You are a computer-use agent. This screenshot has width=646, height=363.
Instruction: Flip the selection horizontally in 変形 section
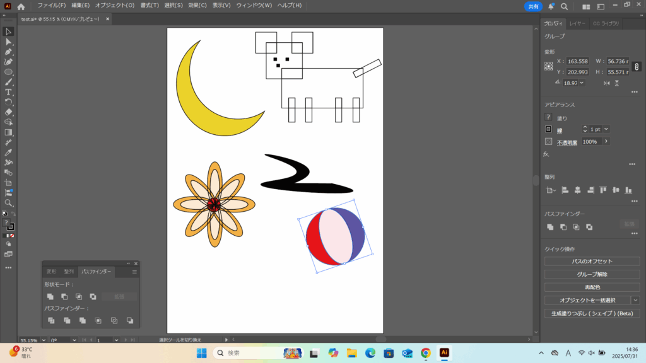(605, 83)
